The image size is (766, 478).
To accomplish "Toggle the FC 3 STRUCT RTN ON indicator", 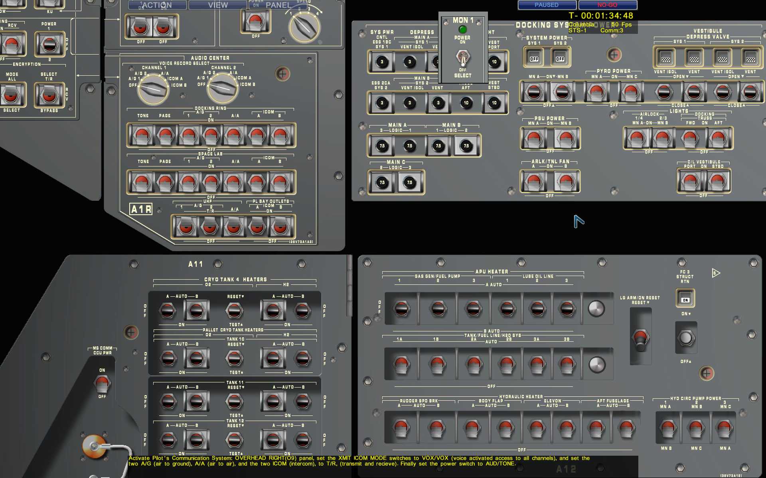I will pyautogui.click(x=685, y=300).
